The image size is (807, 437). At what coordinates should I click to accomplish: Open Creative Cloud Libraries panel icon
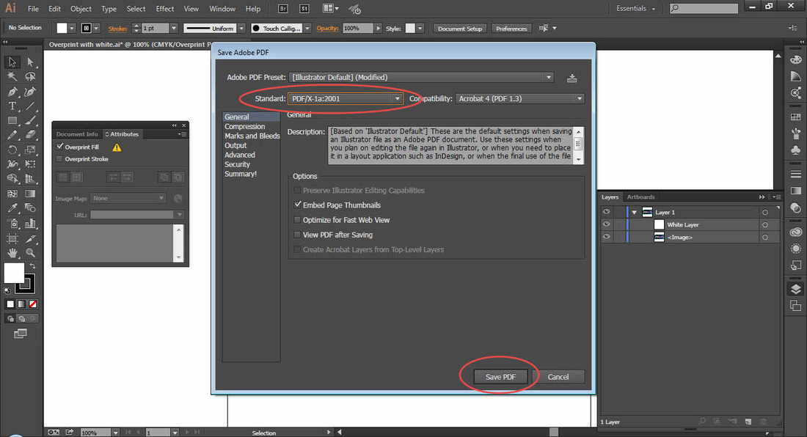click(796, 232)
